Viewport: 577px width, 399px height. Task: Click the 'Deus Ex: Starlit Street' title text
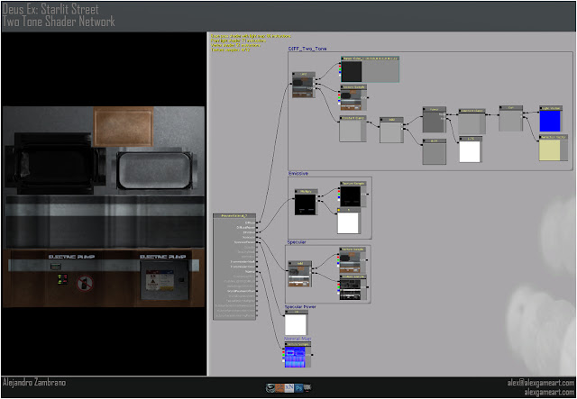[x=50, y=9]
